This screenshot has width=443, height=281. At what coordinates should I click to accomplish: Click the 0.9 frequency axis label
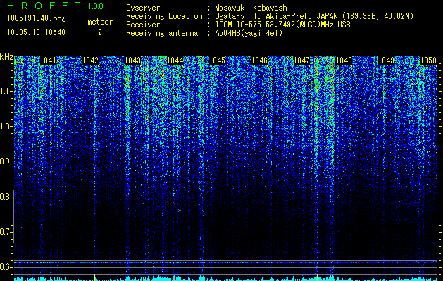5,162
